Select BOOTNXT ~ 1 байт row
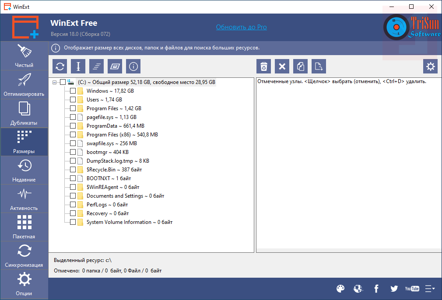Image resolution: width=442 pixels, height=300 pixels. pyautogui.click(x=109, y=178)
